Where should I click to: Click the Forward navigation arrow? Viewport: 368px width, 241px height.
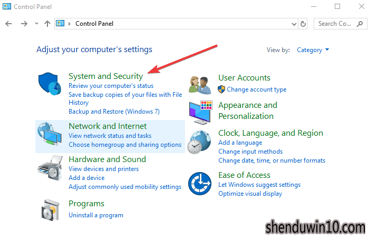point(24,24)
